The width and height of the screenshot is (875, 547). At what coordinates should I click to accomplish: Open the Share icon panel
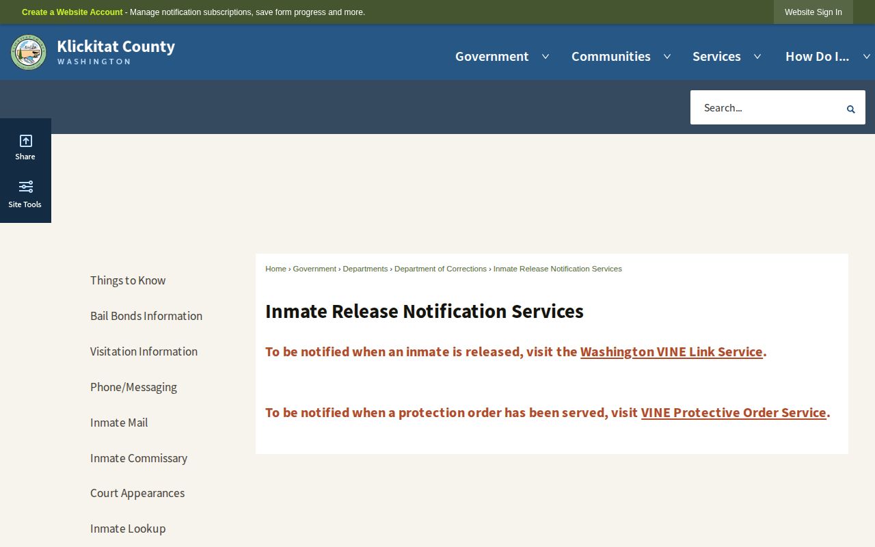click(25, 141)
